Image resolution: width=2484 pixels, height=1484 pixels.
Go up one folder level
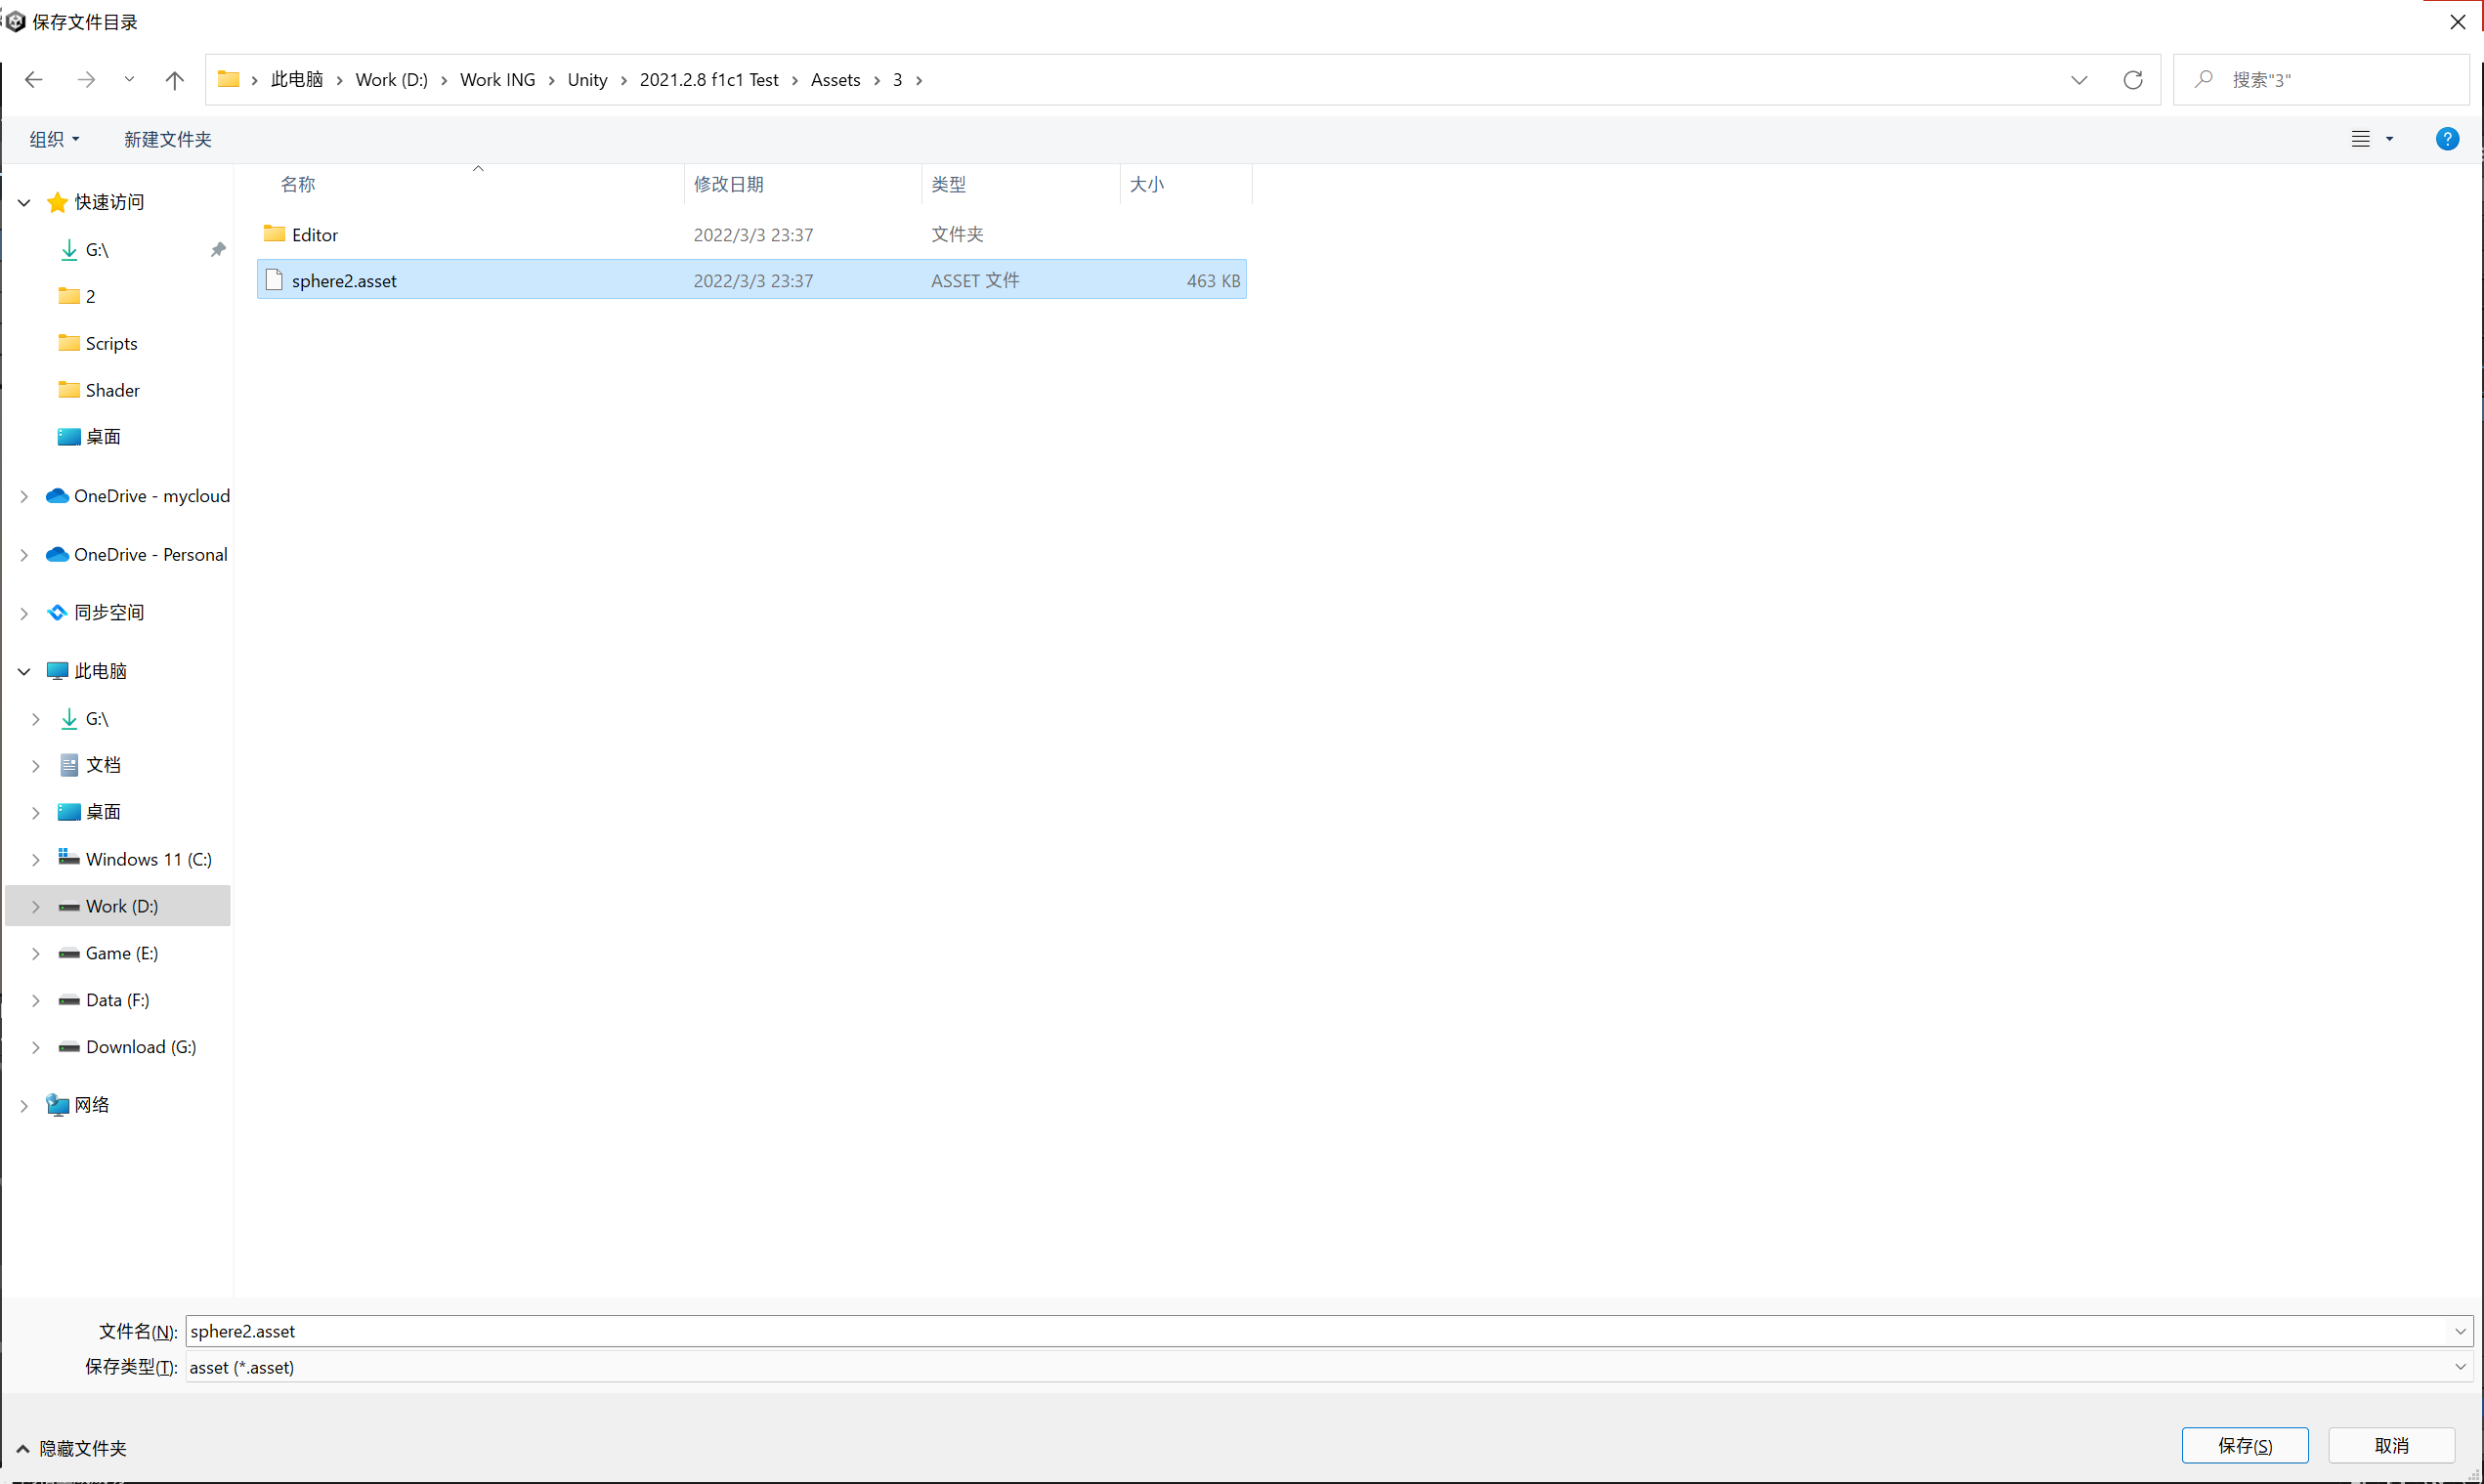click(173, 79)
